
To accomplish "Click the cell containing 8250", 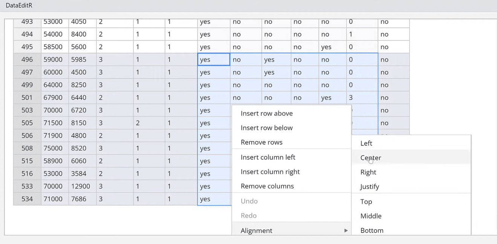I will click(x=83, y=85).
